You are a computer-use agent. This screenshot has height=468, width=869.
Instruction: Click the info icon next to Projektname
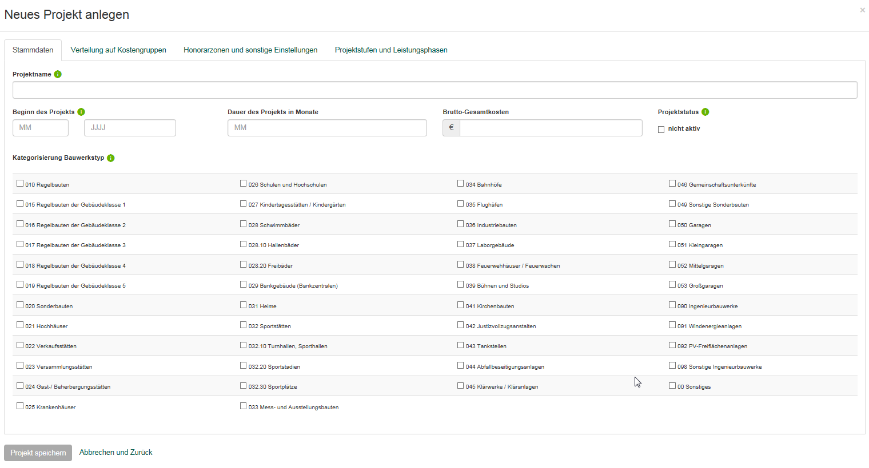pos(58,74)
